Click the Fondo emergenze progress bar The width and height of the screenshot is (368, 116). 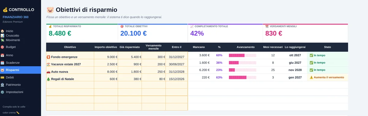click(243, 55)
